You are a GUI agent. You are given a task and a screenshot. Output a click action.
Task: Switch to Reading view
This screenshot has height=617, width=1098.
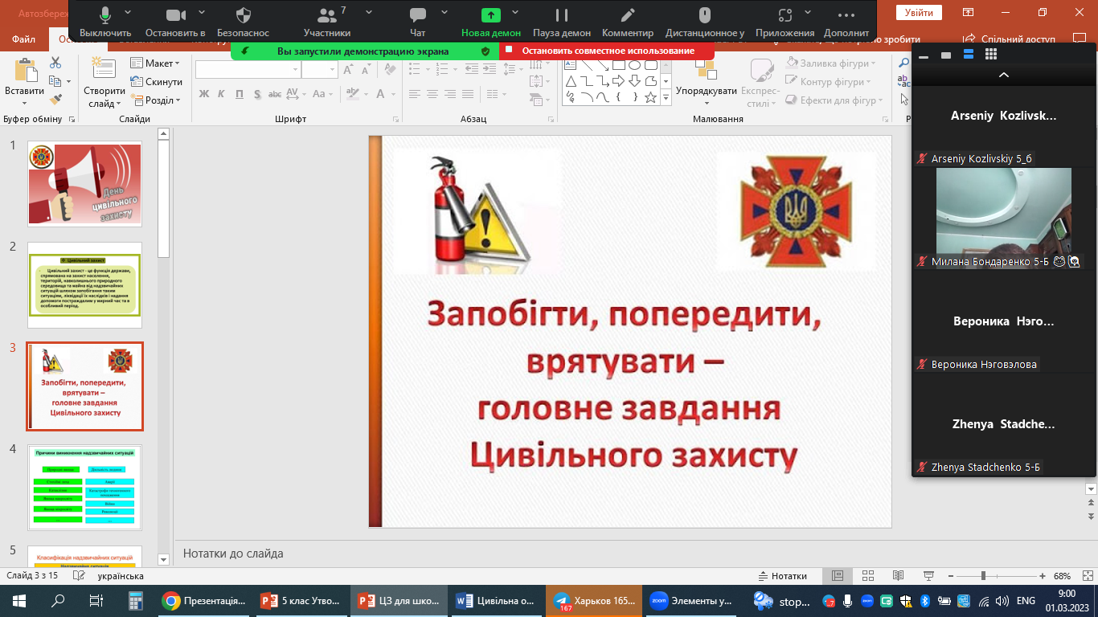pyautogui.click(x=898, y=576)
